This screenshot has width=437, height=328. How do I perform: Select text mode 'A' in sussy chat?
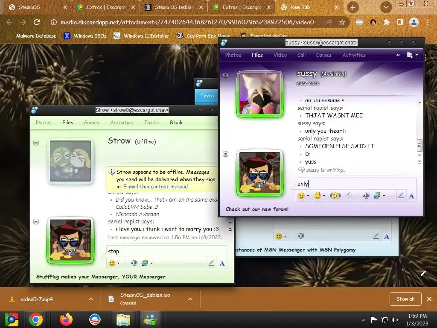(x=411, y=196)
